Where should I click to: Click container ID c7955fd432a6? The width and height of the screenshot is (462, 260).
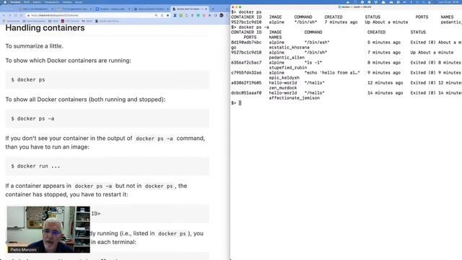coord(246,72)
